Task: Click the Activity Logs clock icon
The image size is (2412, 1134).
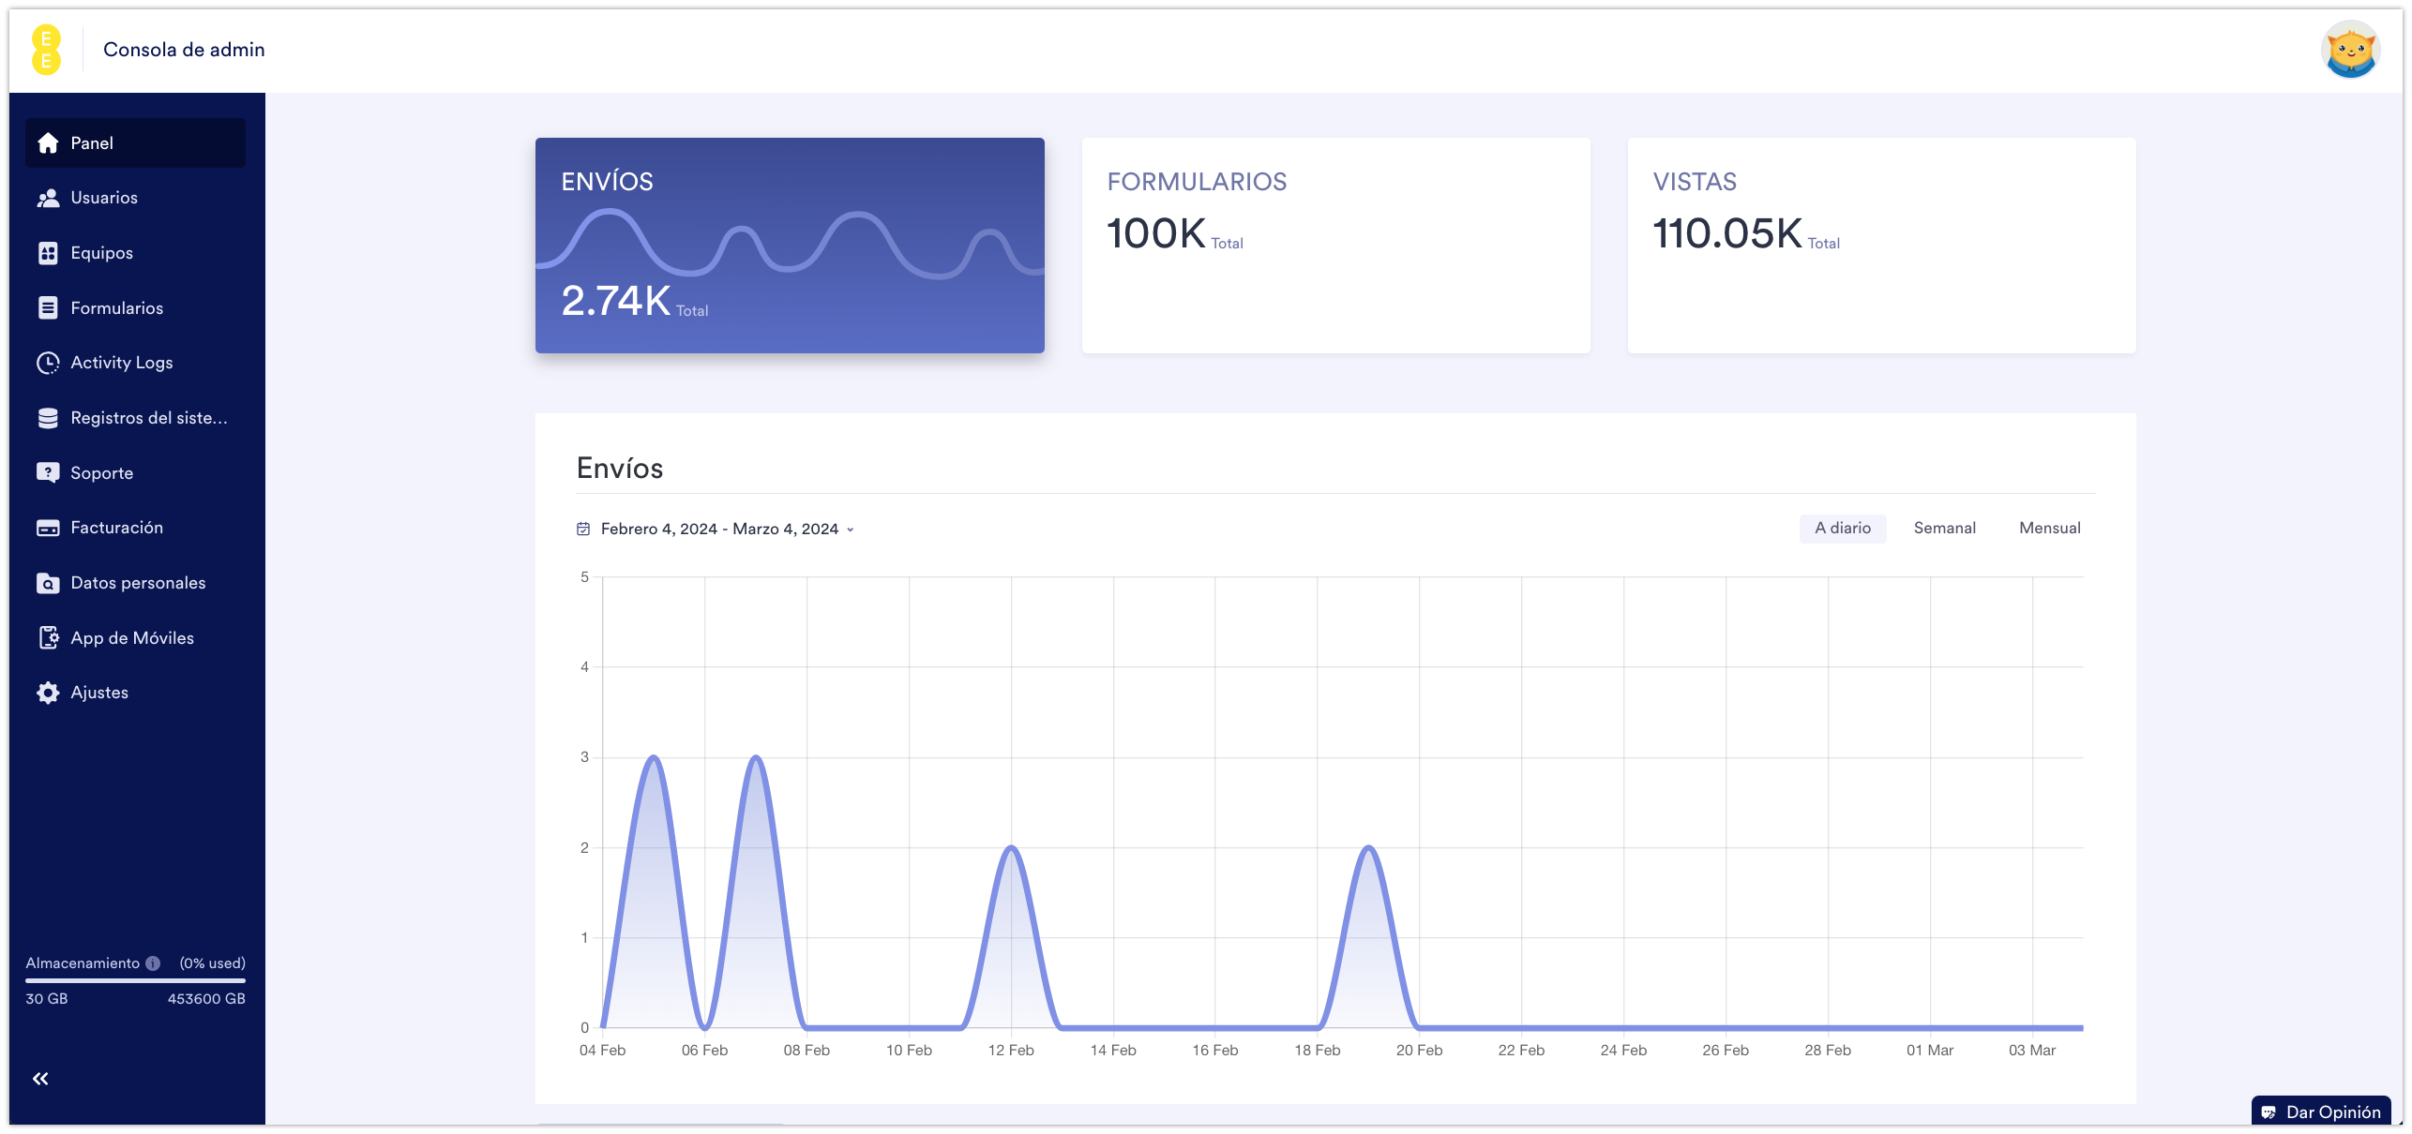Action: (x=48, y=363)
